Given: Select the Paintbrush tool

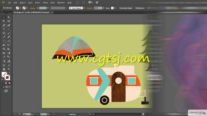Looking at the screenshot, I should click(x=9, y=33).
